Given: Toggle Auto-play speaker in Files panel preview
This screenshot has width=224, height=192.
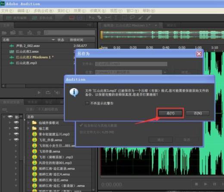Looking at the screenshot, I should pos(57,93).
